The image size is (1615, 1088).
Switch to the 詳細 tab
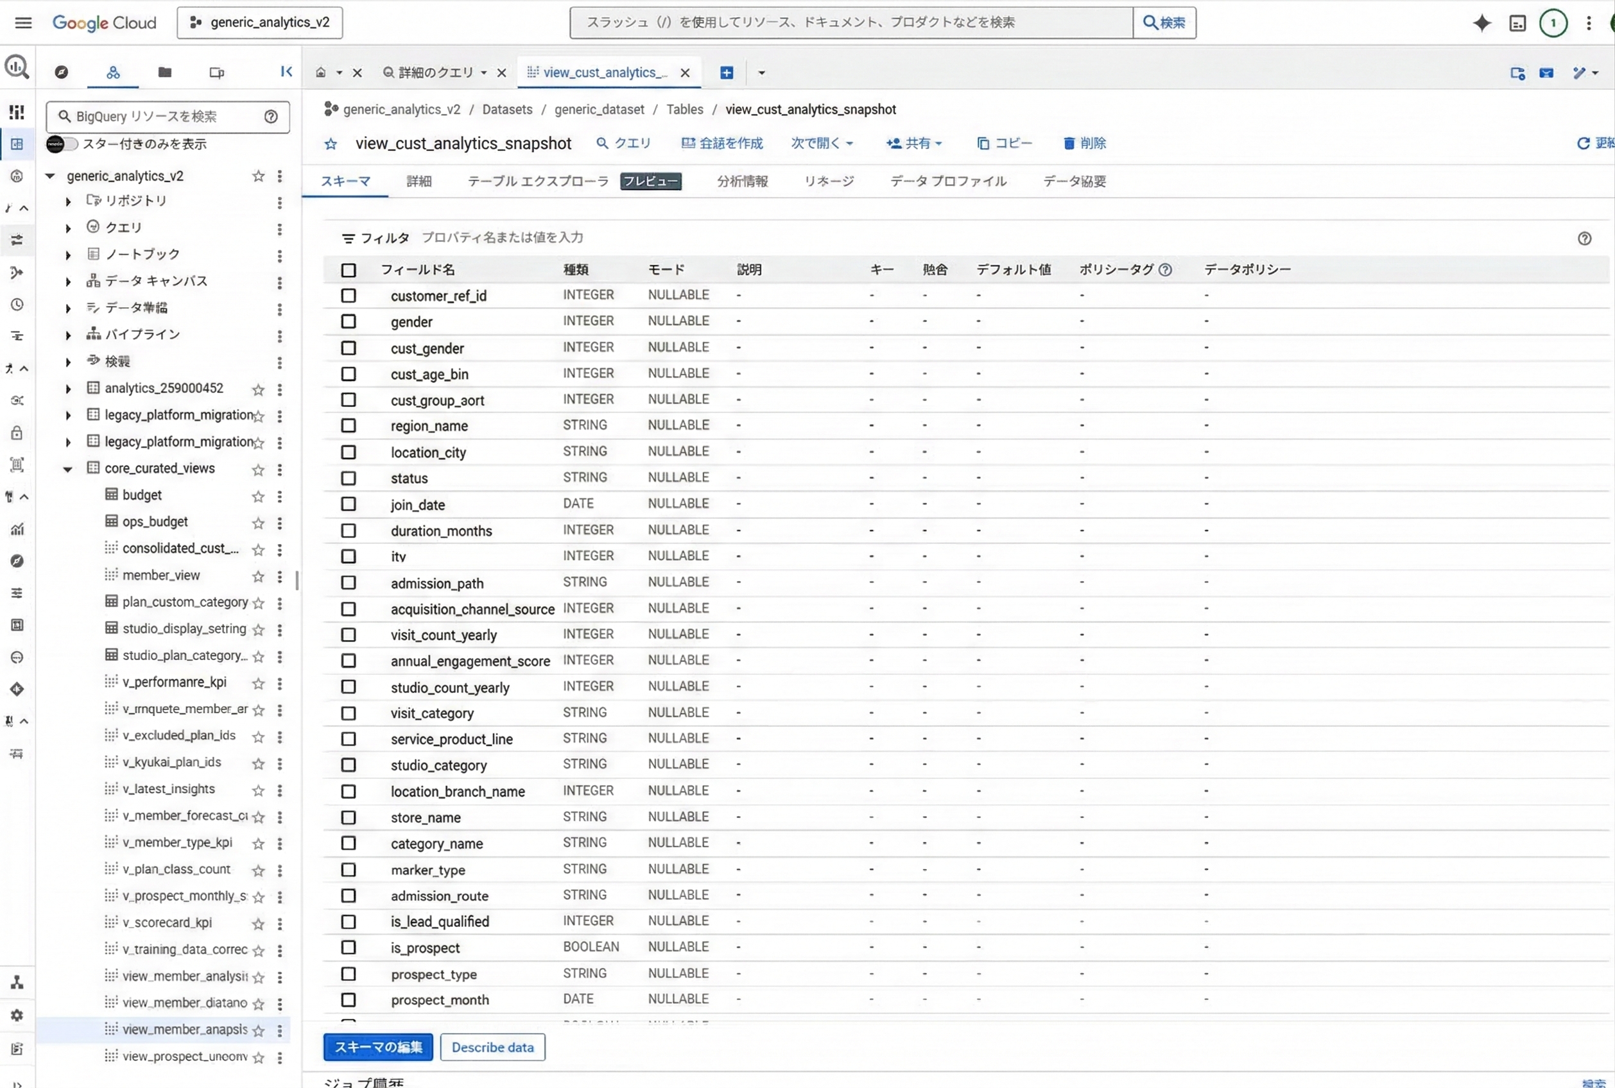click(x=419, y=181)
